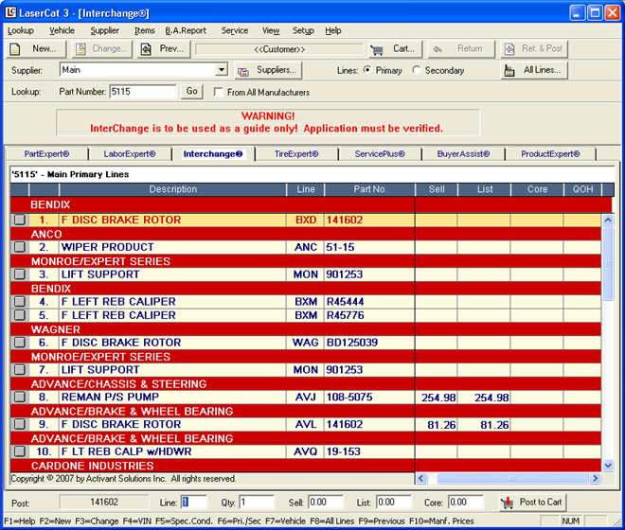This screenshot has width=625, height=530.
Task: Click the horizontal scrollbar right arrow
Action: [x=596, y=479]
